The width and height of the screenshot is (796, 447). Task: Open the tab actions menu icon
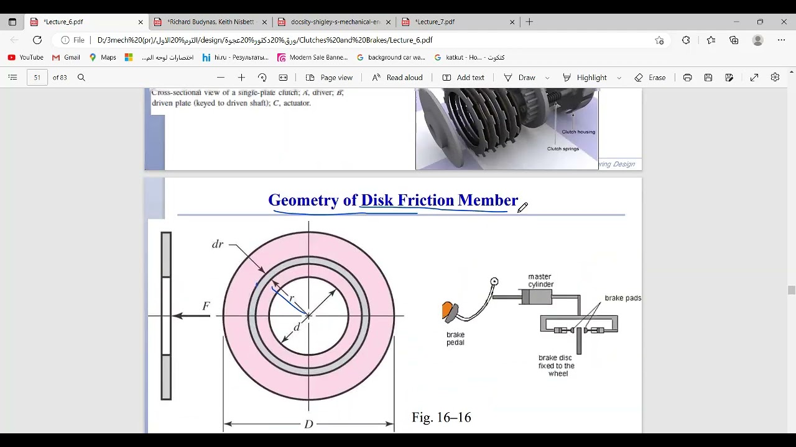click(x=12, y=22)
